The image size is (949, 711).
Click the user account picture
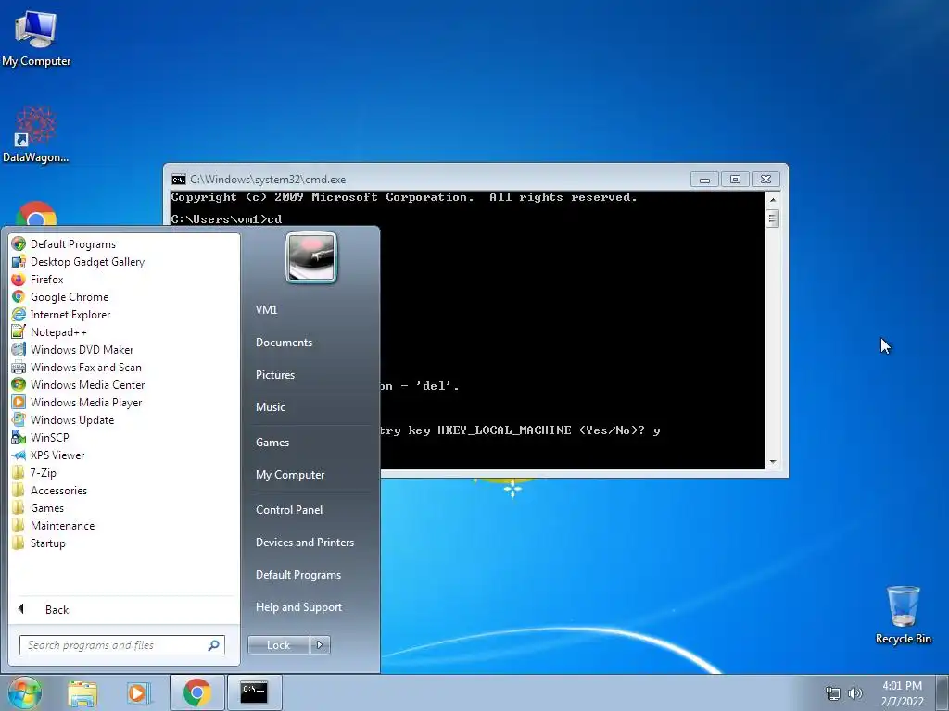tap(311, 257)
